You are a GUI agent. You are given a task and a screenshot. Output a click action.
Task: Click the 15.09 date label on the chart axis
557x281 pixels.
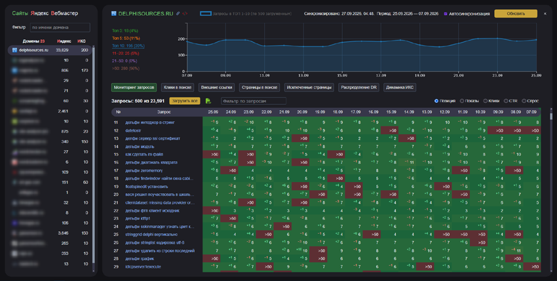point(341,75)
